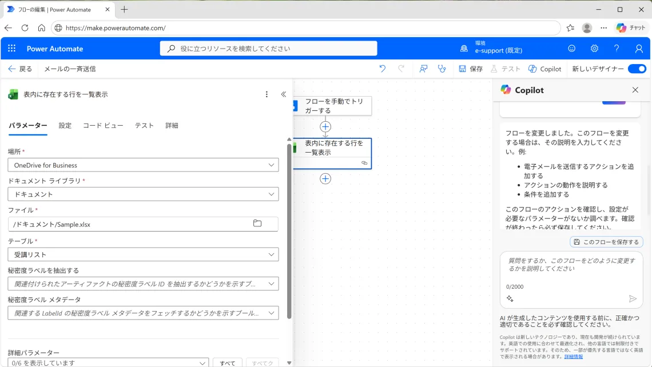Open the app launcher grid

point(11,48)
